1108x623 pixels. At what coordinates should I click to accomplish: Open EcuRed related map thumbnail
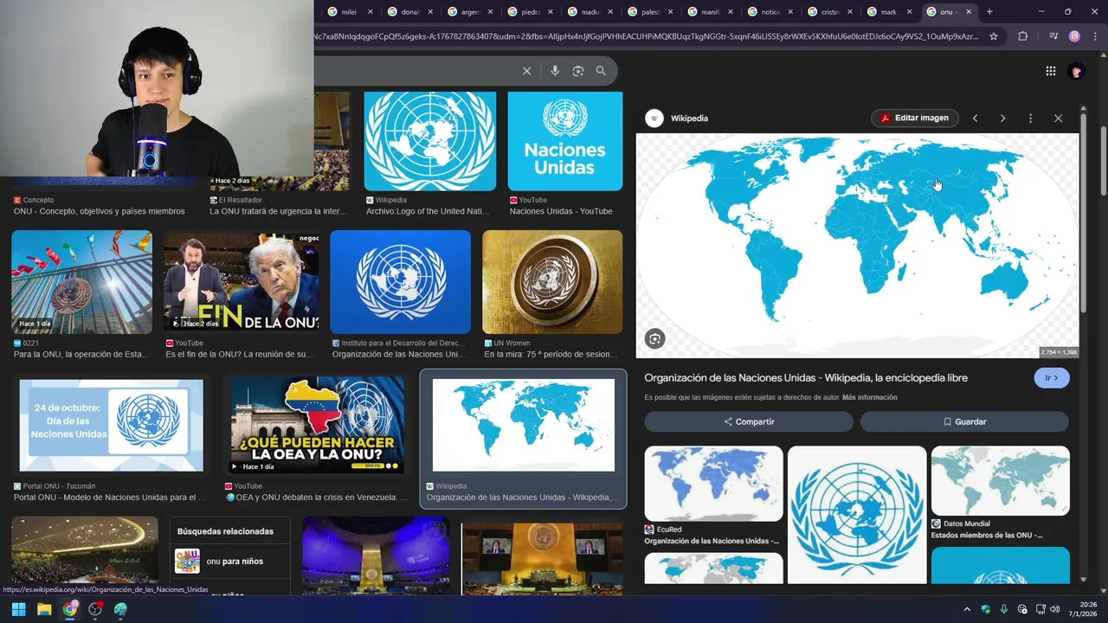[713, 484]
